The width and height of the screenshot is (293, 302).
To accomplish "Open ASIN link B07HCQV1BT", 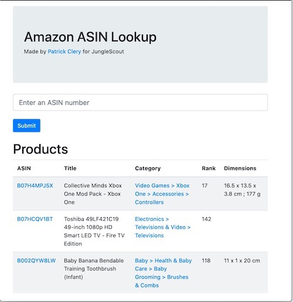I will [35, 219].
